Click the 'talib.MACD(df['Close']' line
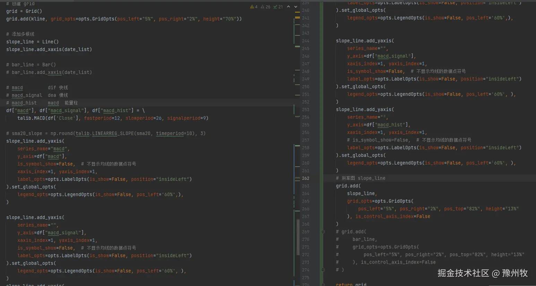The width and height of the screenshot is (536, 286). pyautogui.click(x=113, y=118)
